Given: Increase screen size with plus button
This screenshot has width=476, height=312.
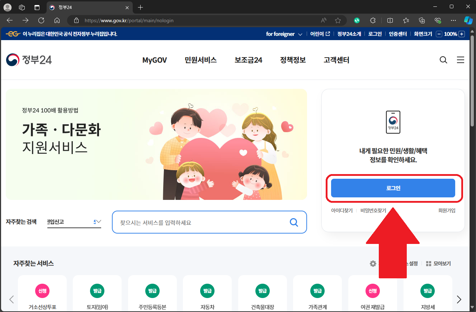Looking at the screenshot, I should point(462,34).
